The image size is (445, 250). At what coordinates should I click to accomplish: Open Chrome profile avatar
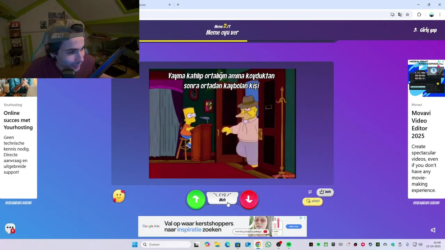click(x=431, y=15)
